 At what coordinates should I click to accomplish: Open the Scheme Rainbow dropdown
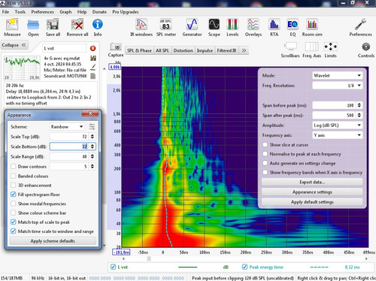(67, 127)
